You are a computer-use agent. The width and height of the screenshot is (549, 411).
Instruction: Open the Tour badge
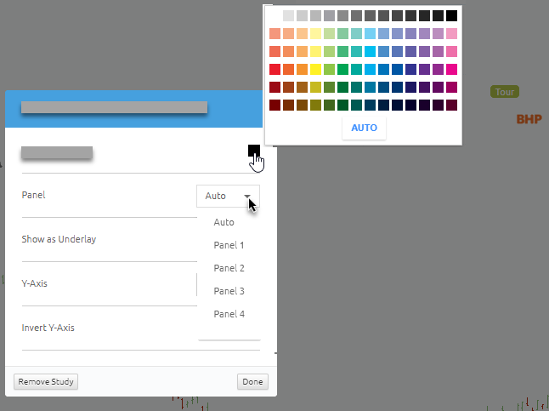[505, 92]
